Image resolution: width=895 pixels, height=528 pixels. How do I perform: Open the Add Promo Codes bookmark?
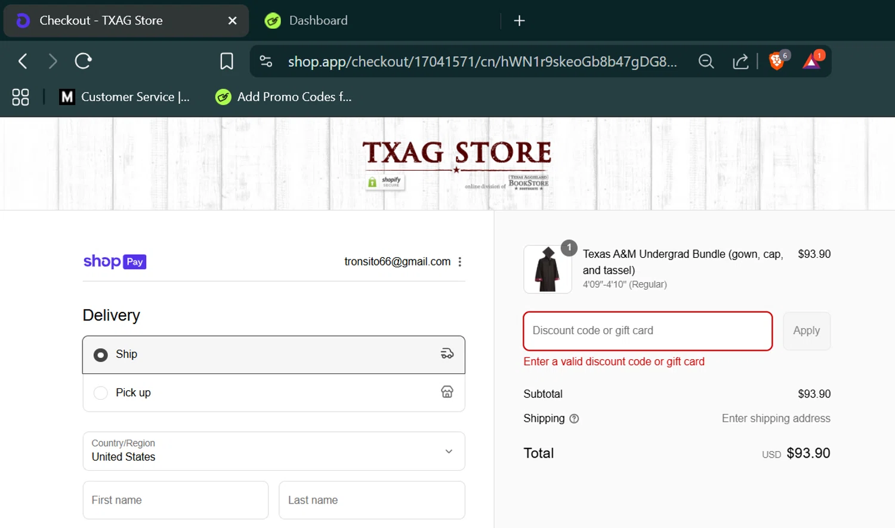coord(283,97)
